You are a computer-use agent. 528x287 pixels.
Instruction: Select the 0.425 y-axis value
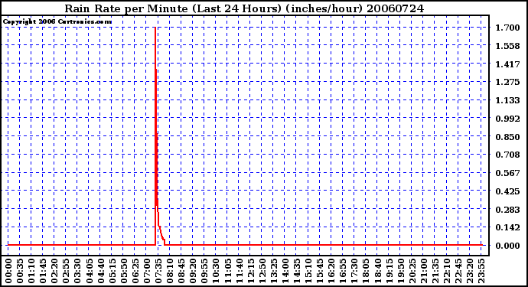pos(507,191)
